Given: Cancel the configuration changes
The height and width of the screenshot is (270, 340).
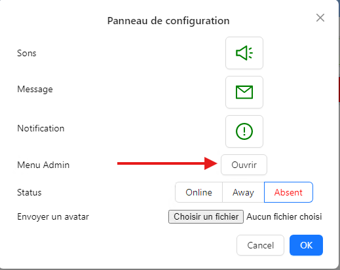Looking at the screenshot, I should (x=260, y=245).
